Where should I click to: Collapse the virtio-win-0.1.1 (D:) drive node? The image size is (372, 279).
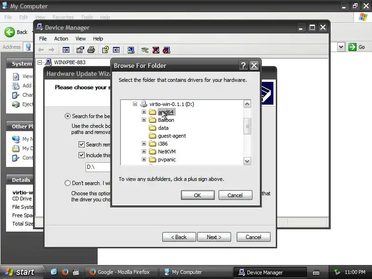(x=135, y=104)
